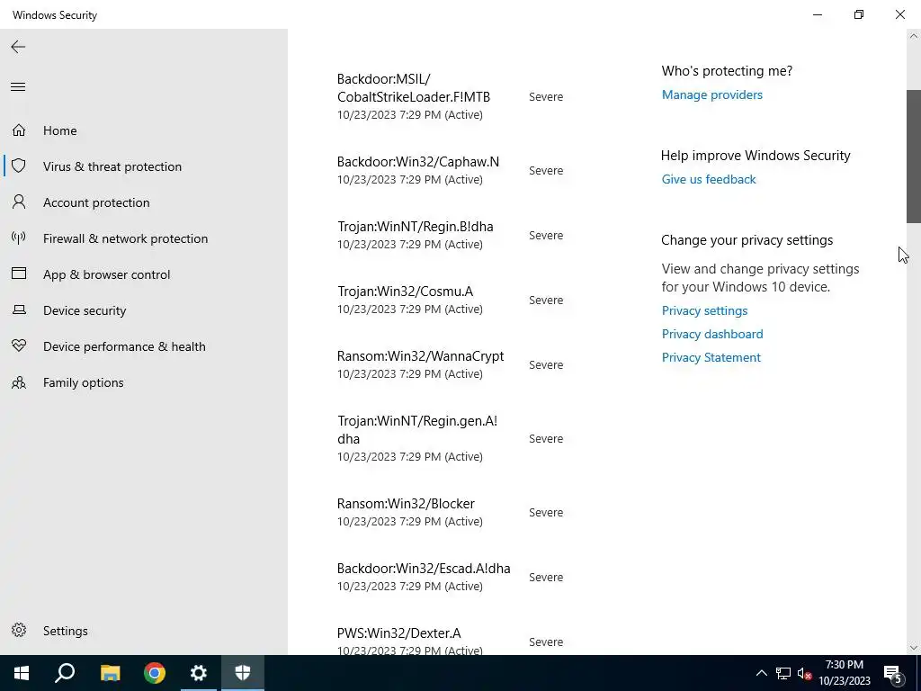Click the antenna icon for Firewall & network protection

coord(19,238)
